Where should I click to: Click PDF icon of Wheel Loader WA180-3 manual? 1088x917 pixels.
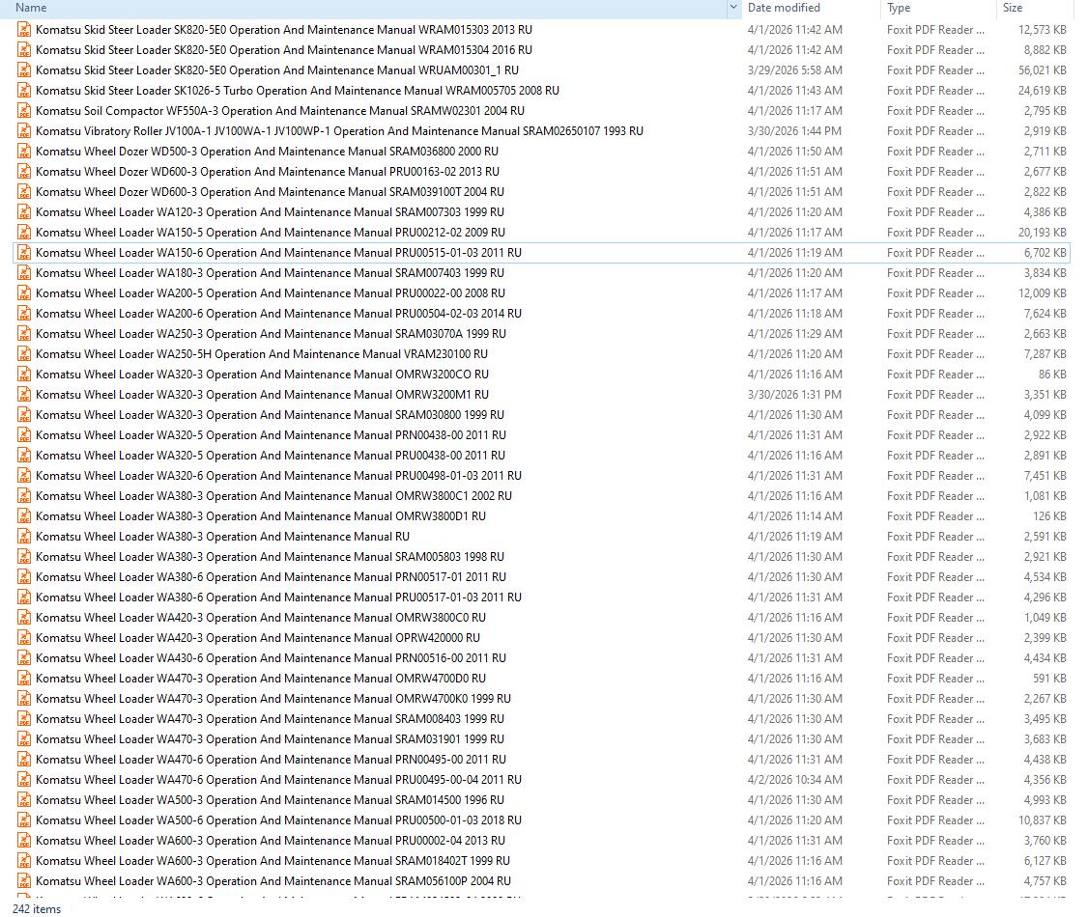24,273
